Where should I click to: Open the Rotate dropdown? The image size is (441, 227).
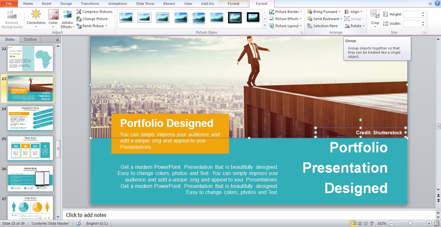coord(354,26)
